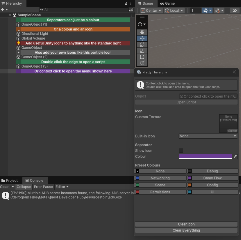Click the console message info icon

[x=6, y=195]
